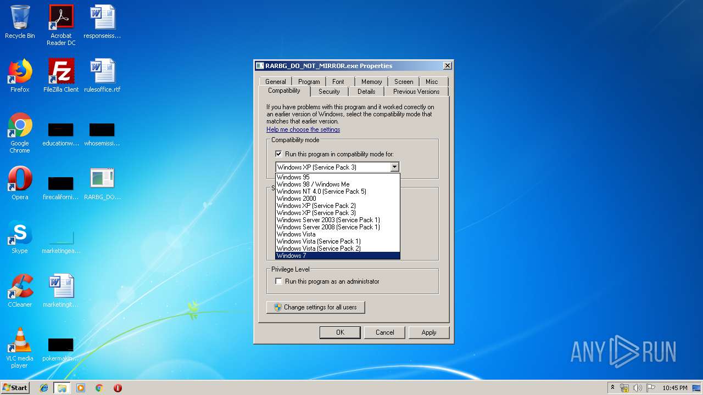Switch to the Program tab

point(309,82)
